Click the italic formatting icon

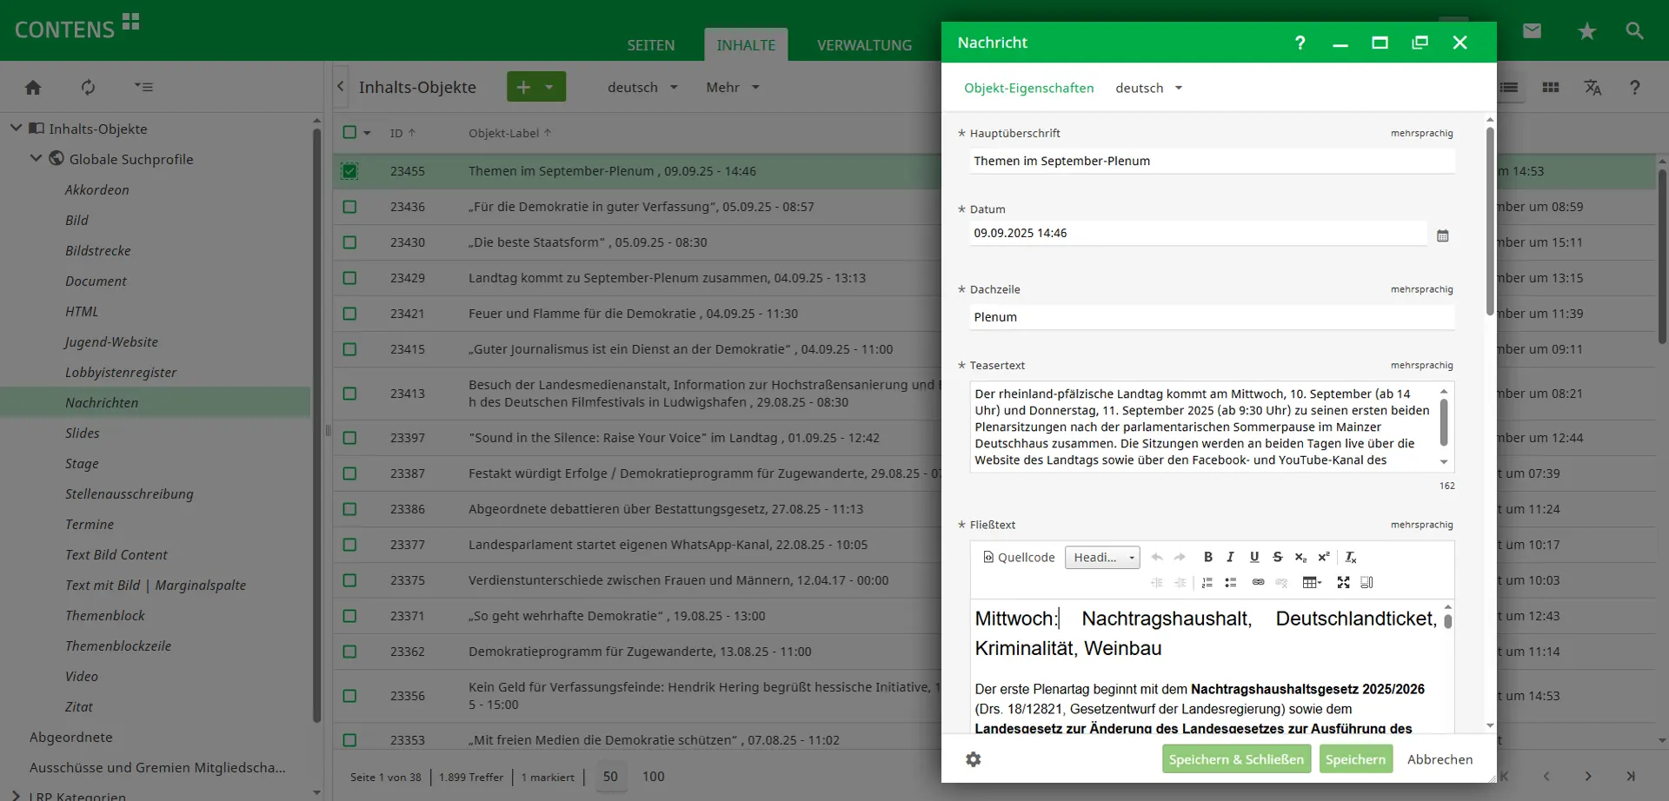click(1230, 557)
